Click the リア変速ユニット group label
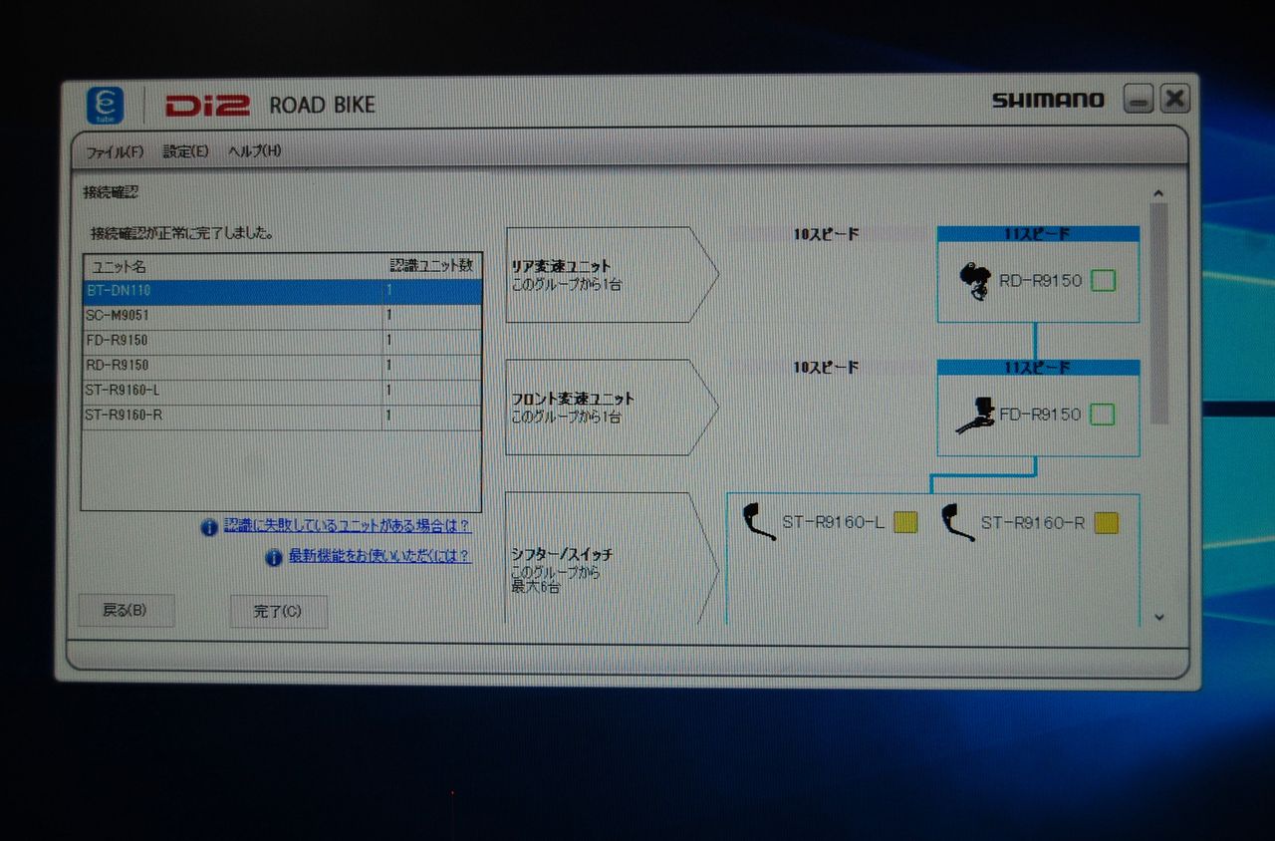 561,267
